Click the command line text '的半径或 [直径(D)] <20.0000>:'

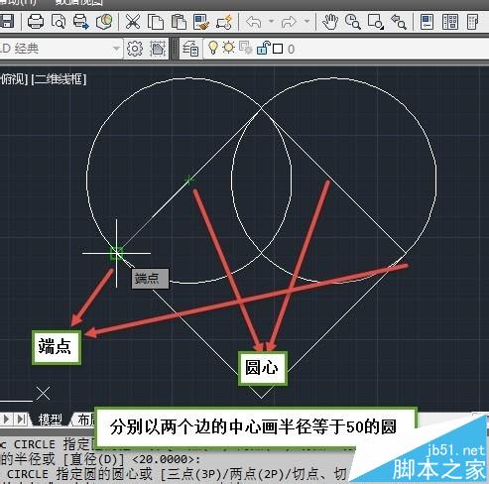(100, 459)
